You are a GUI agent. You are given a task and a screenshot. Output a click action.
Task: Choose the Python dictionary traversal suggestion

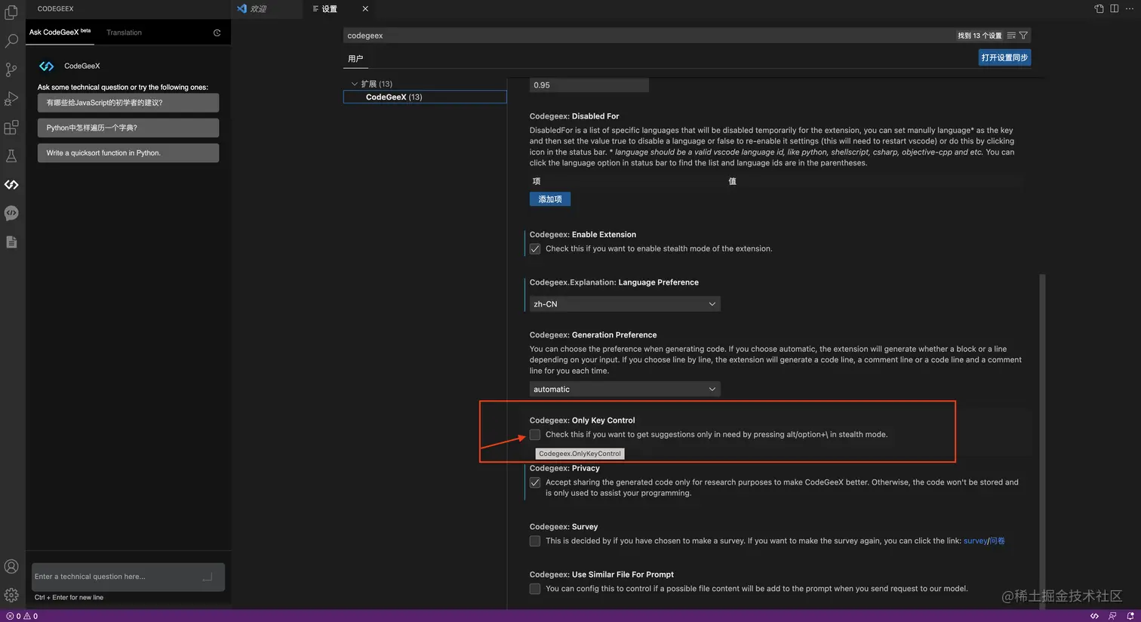[128, 128]
